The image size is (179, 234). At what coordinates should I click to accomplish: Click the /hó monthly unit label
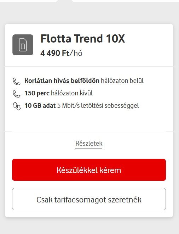76,53
